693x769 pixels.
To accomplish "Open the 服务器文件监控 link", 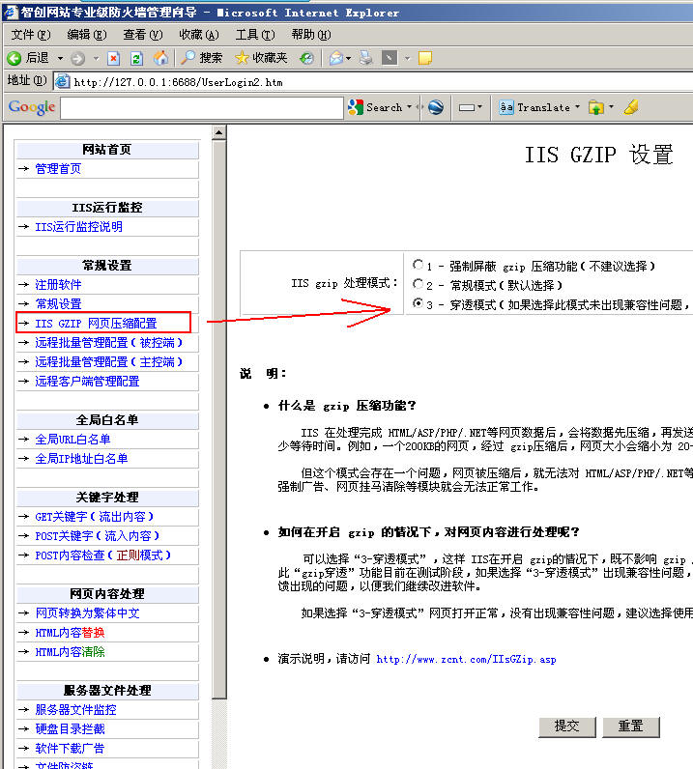I will point(75,710).
